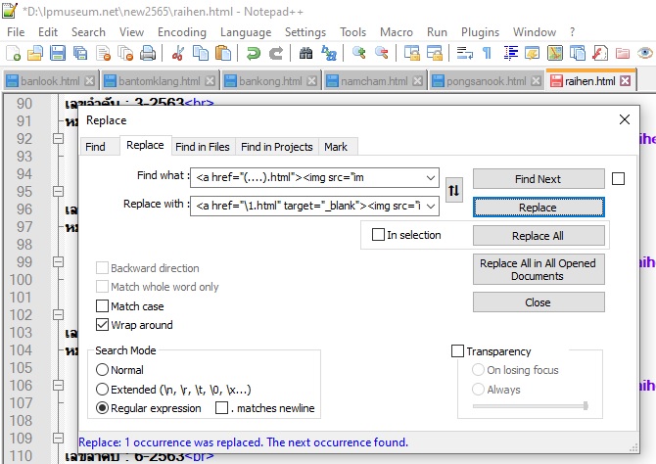Viewport: 656px width, 464px height.
Task: Click the Zoom In magnifier icon
Action: click(359, 53)
